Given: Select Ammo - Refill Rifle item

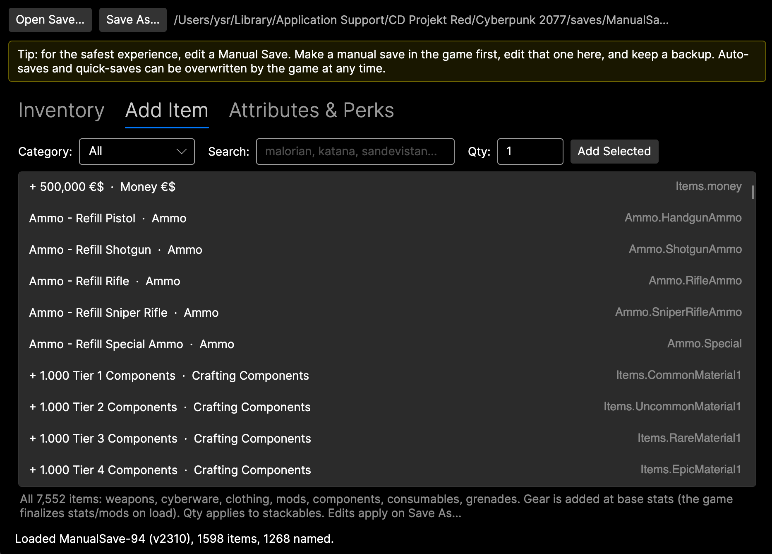Looking at the screenshot, I should coord(387,281).
